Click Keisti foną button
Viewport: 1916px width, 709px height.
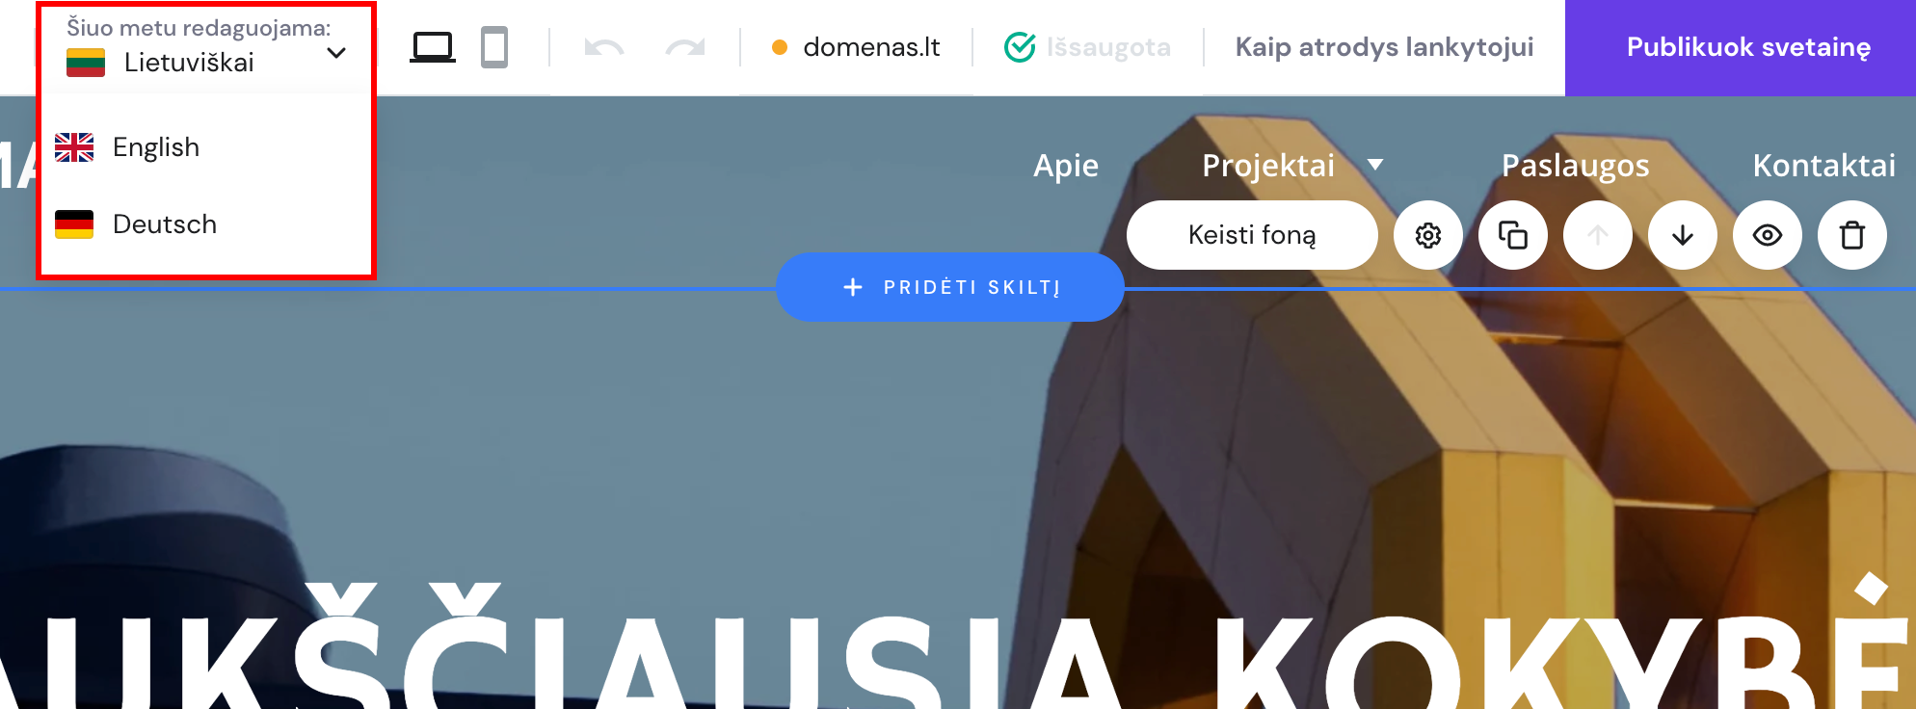coord(1252,235)
